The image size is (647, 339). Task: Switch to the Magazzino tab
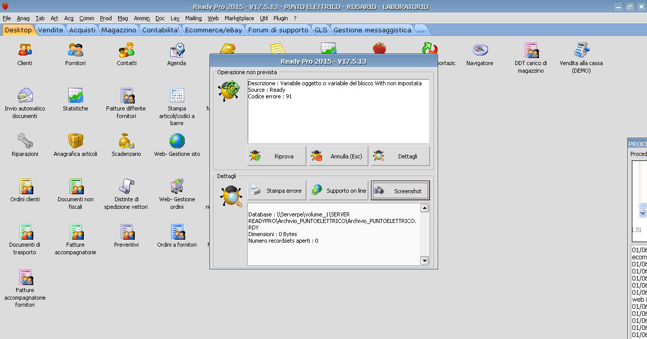(119, 30)
